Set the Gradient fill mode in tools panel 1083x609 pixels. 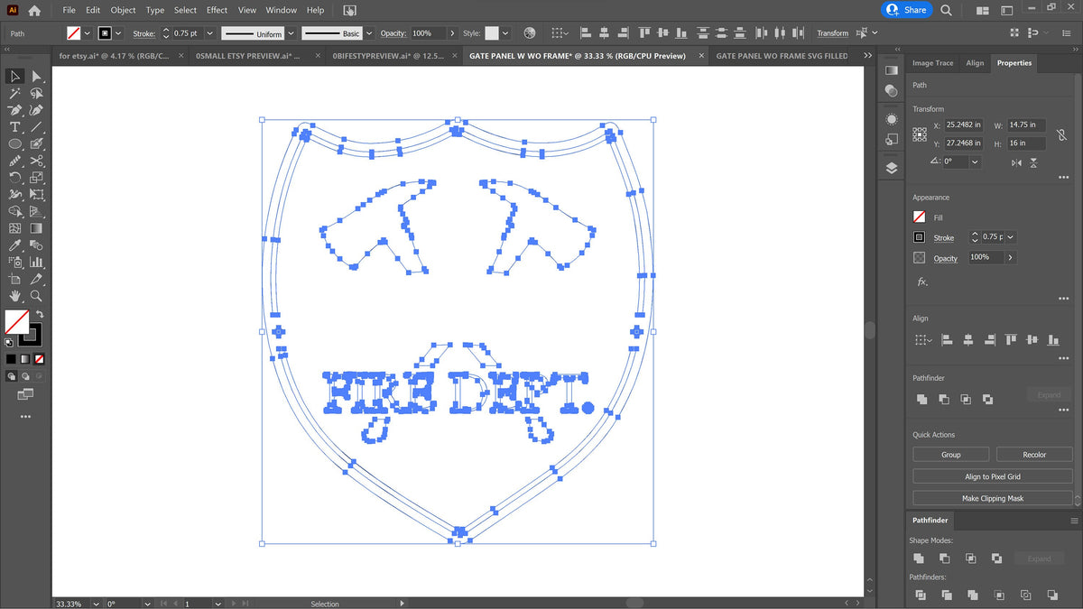(x=24, y=358)
